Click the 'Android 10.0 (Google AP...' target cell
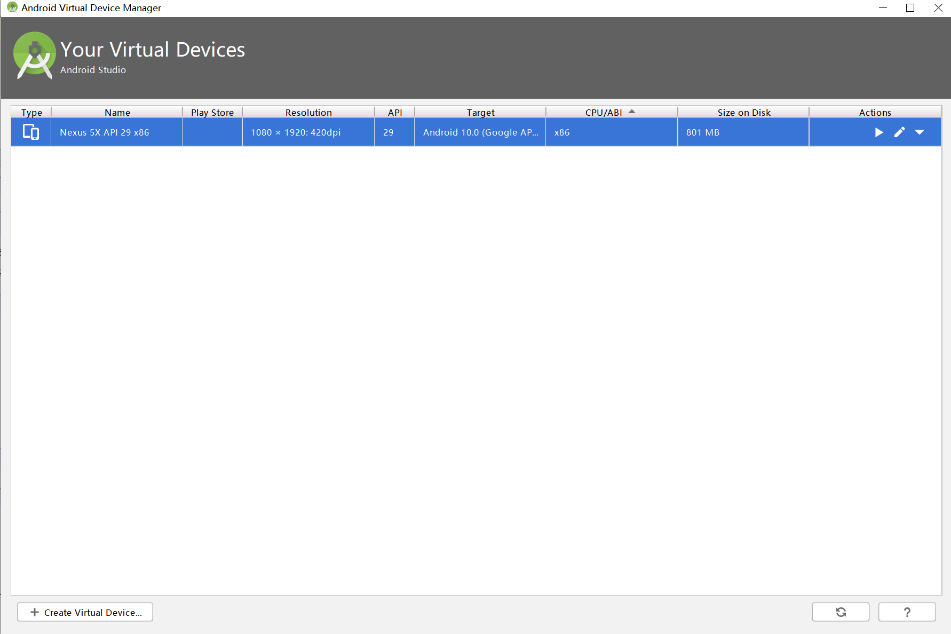 480,132
